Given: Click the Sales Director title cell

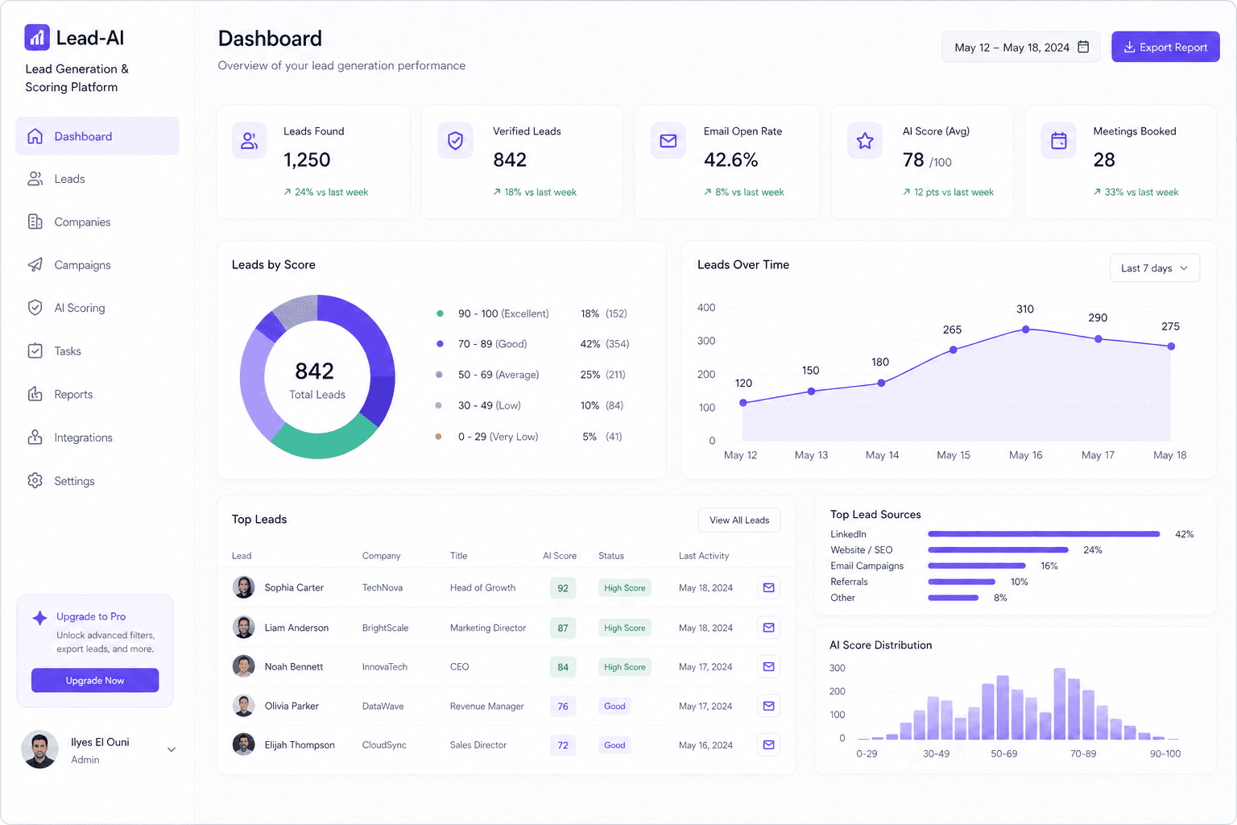Looking at the screenshot, I should pyautogui.click(x=478, y=745).
